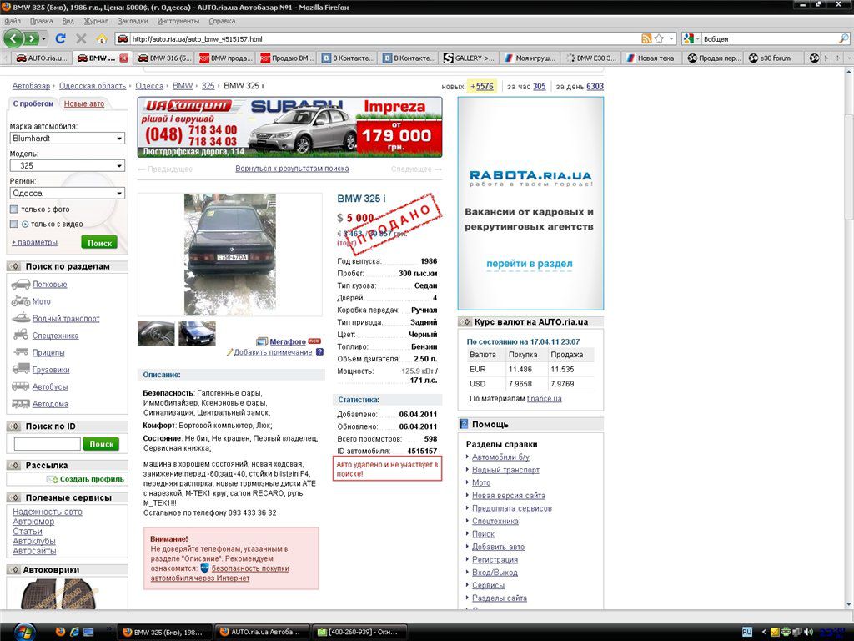The width and height of the screenshot is (854, 641).
Task: Switch to the 'e30 forum' browser tab
Action: [x=775, y=58]
